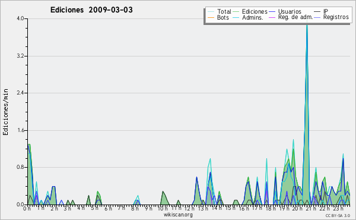The height and width of the screenshot is (220, 356).
Task: Click the '19 h' x-axis label
Action: (x=284, y=209)
